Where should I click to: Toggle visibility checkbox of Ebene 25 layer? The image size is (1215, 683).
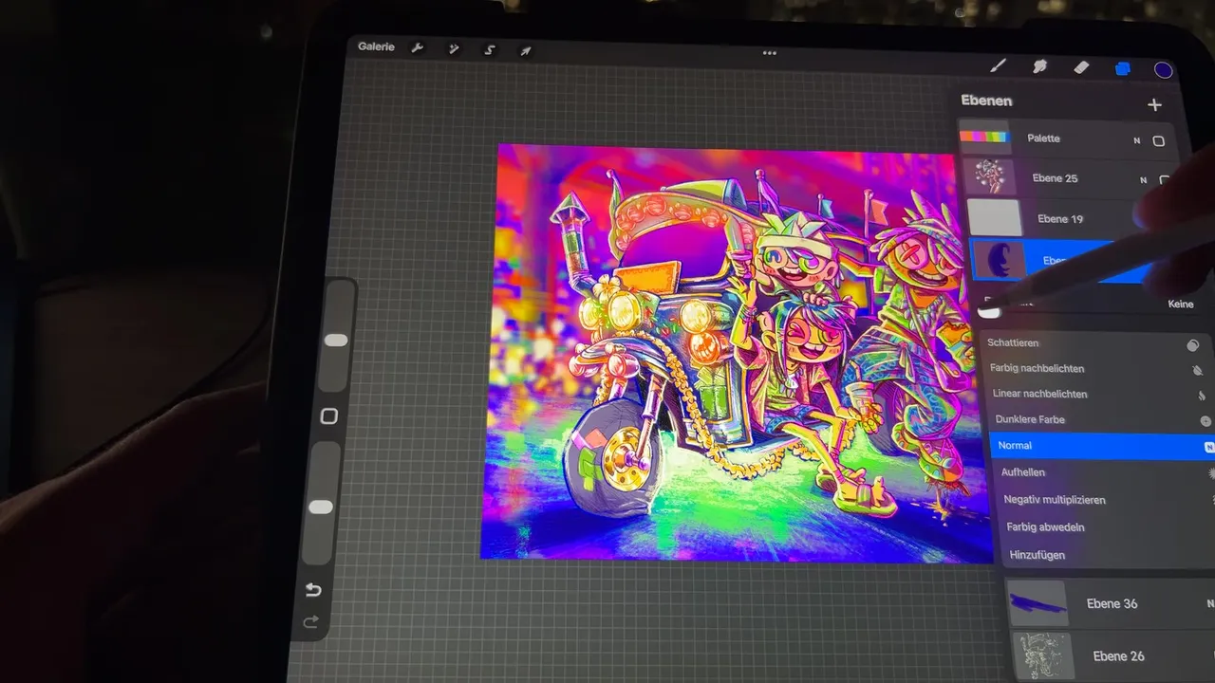(1165, 180)
